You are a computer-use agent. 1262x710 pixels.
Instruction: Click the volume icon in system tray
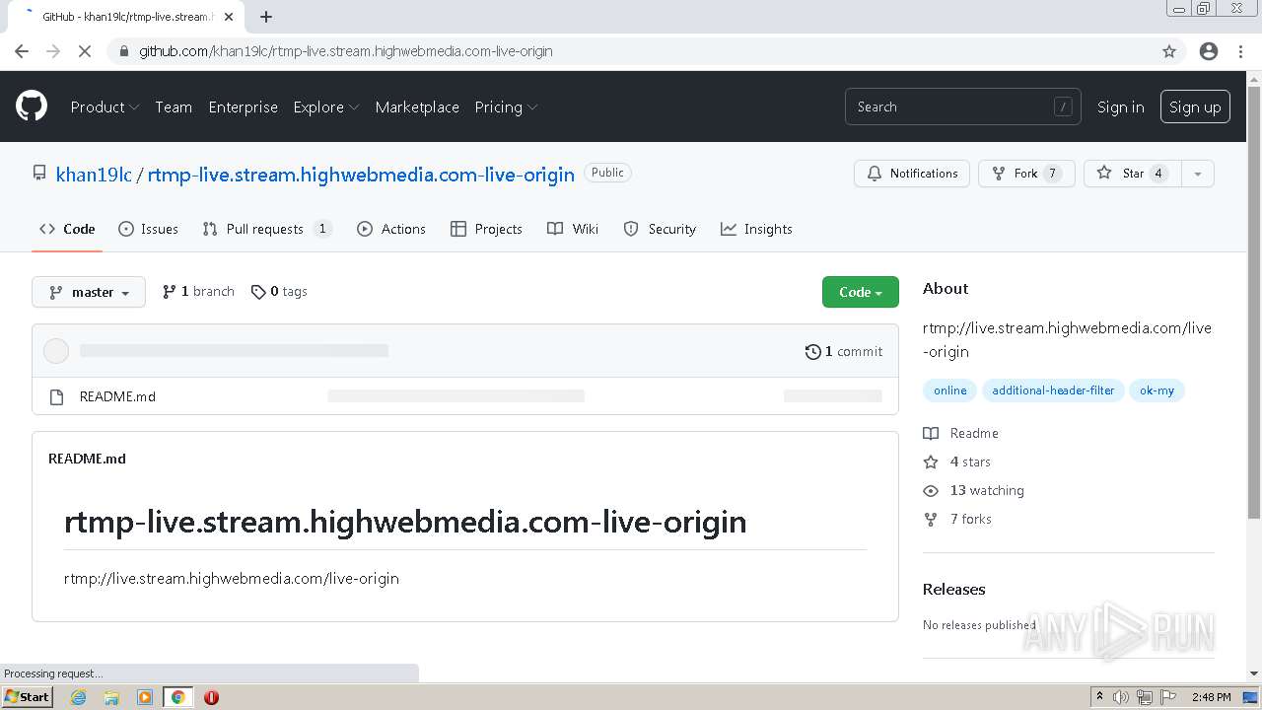tap(1121, 697)
